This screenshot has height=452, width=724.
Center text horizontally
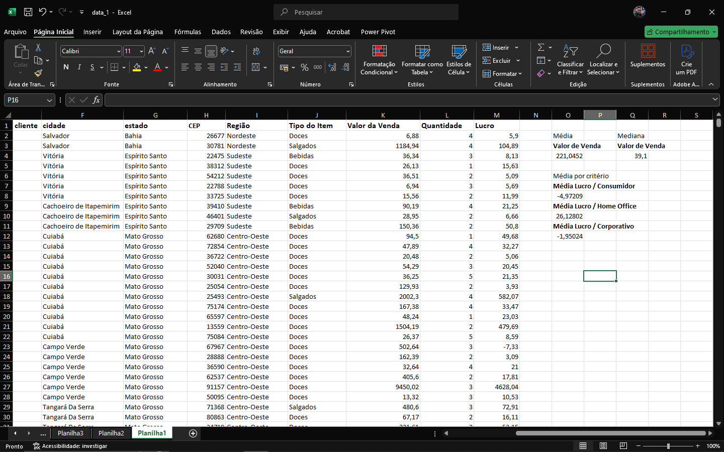(x=198, y=67)
